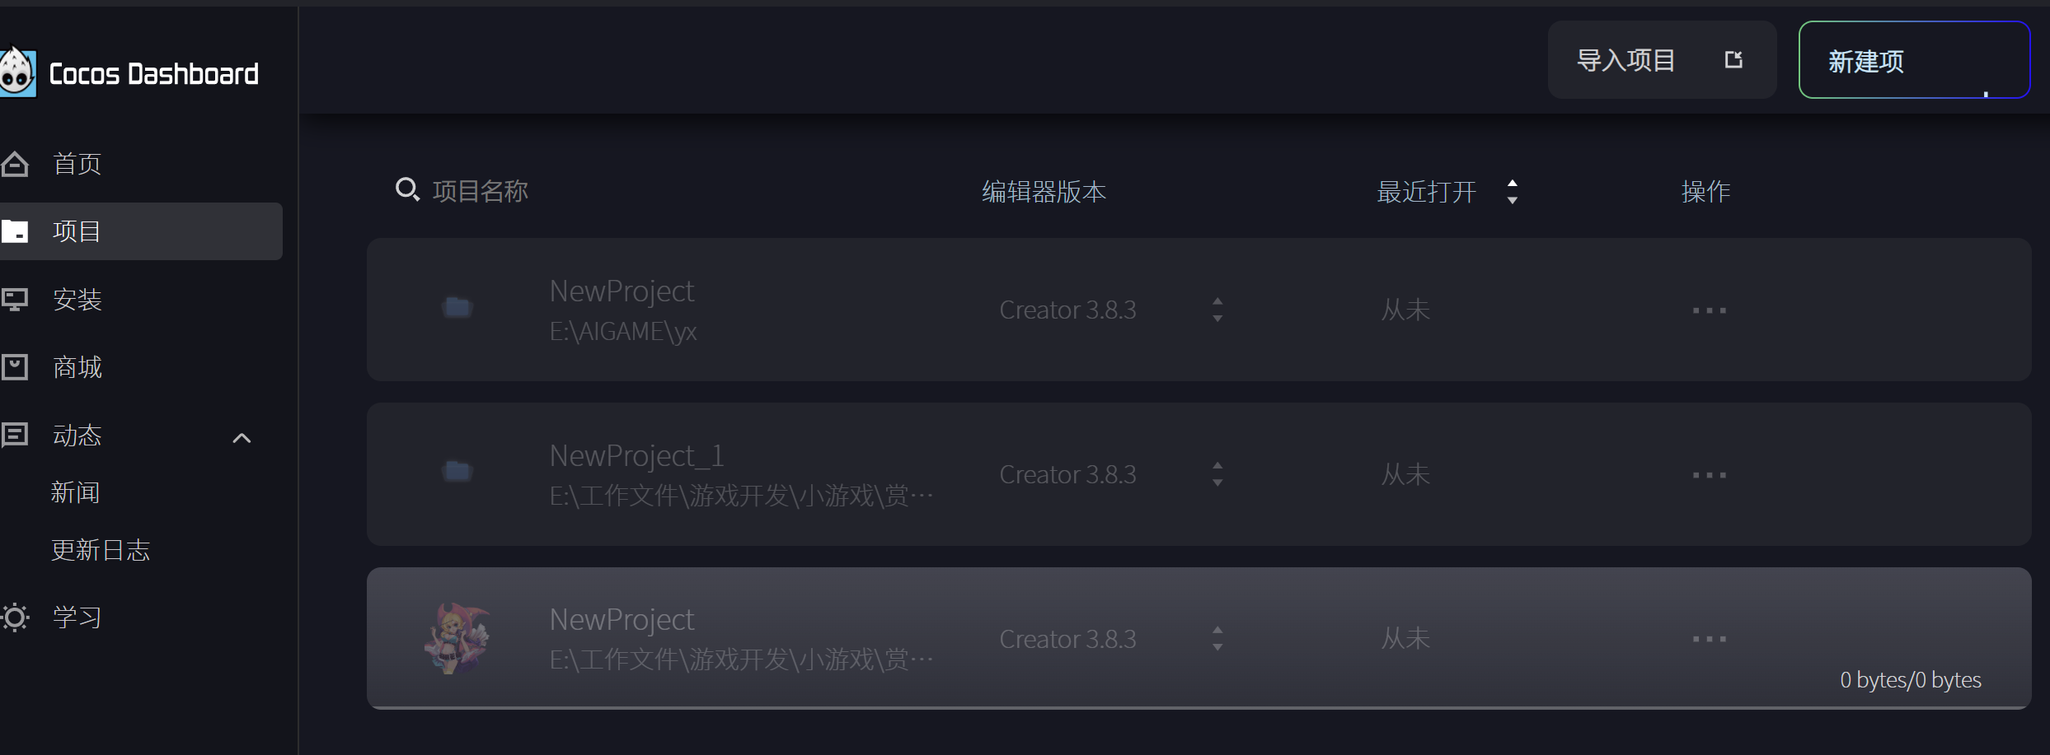2050x755 pixels.
Task: Select the 项目 projects menu item
Action: [76, 231]
